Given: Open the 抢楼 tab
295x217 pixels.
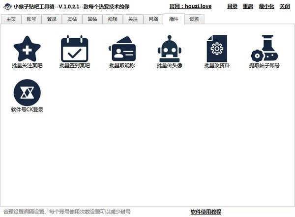Looking at the screenshot, I should [113, 19].
